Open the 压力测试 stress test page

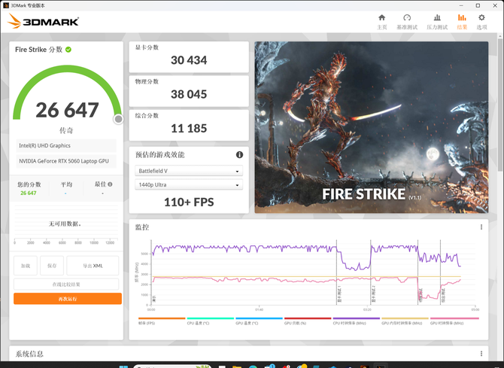pyautogui.click(x=437, y=21)
